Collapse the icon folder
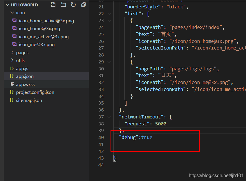This screenshot has width=246, height=181. pos(12,13)
